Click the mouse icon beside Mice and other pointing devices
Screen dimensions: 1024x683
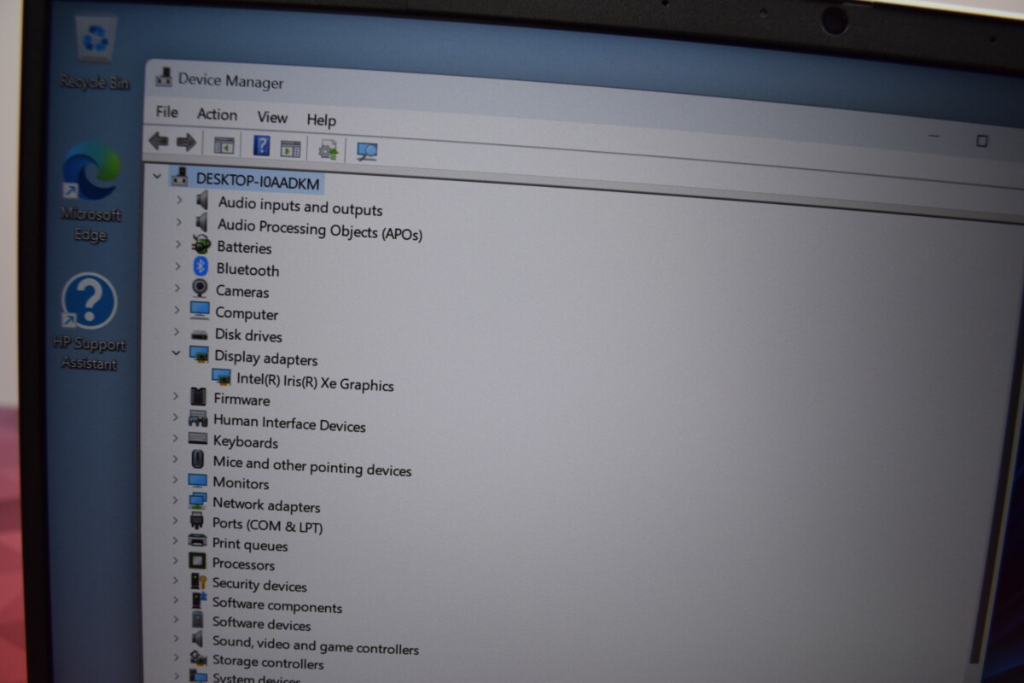198,459
